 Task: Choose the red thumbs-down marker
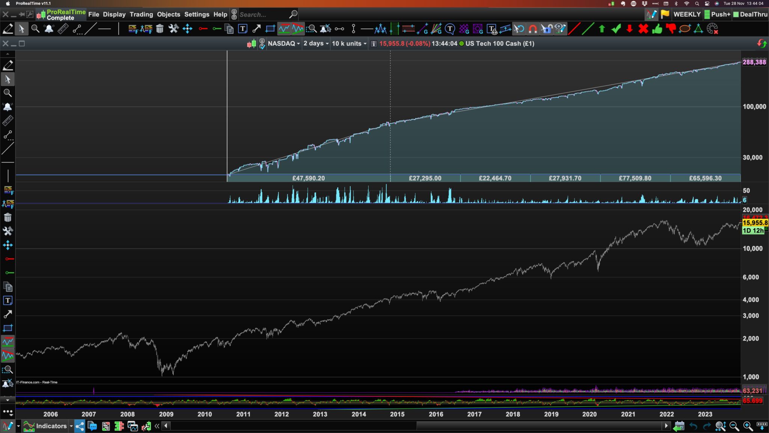671,29
